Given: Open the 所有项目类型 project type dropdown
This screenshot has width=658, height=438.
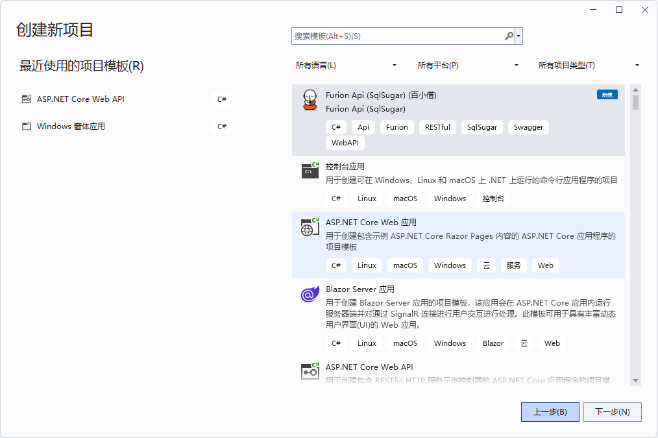Looking at the screenshot, I should click(589, 66).
